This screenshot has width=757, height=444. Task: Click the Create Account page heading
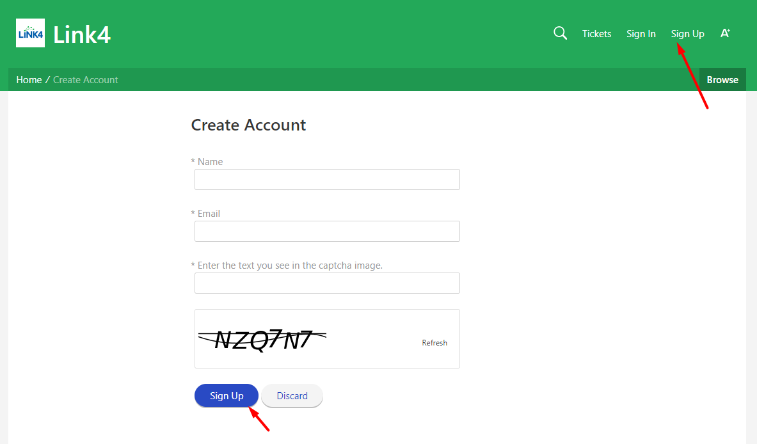point(248,125)
